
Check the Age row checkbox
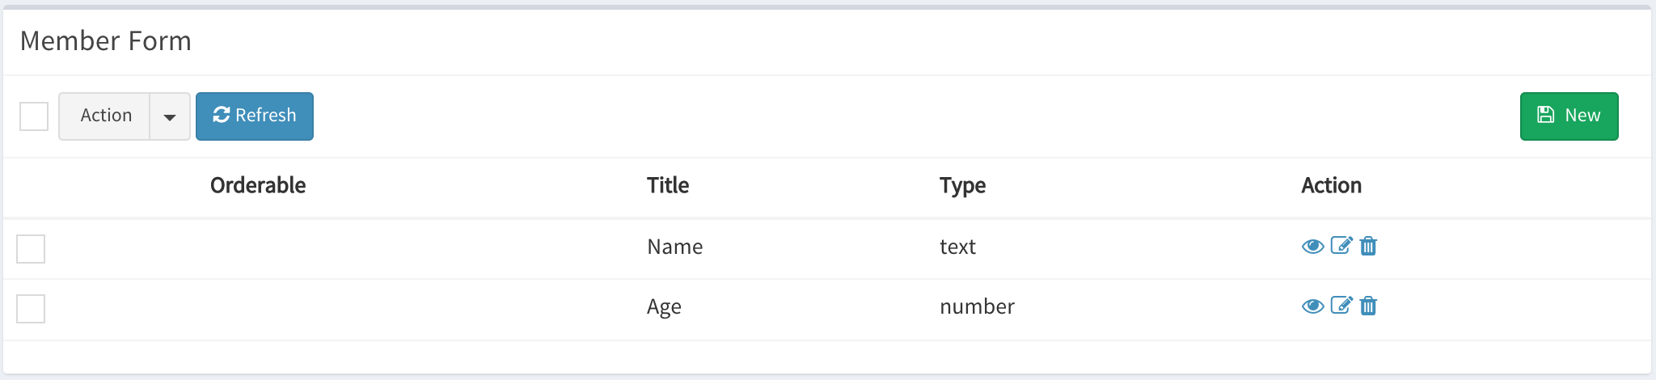pos(31,309)
